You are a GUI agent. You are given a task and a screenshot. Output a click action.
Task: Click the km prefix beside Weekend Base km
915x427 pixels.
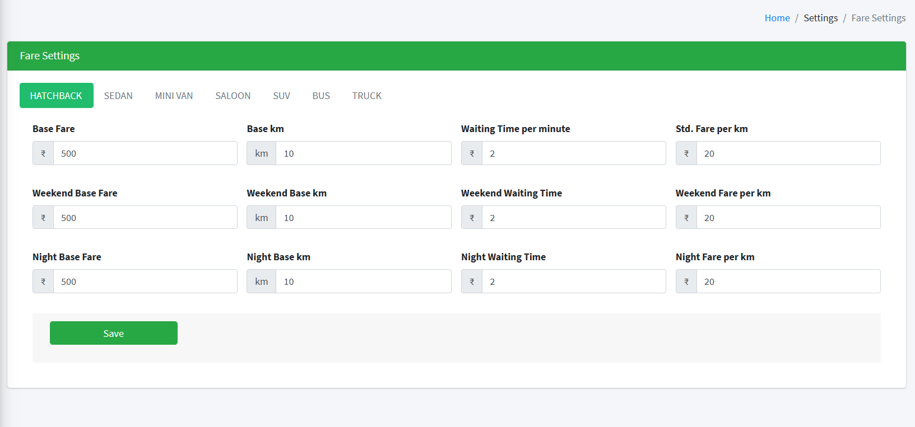(x=261, y=218)
